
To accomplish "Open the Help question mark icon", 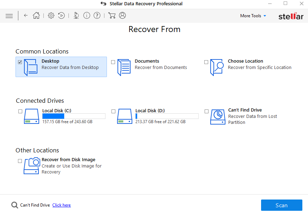I will coord(97,15).
